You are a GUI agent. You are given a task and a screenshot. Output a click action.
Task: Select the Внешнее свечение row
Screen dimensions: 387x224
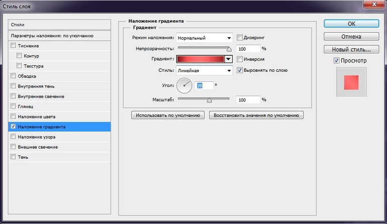59,147
